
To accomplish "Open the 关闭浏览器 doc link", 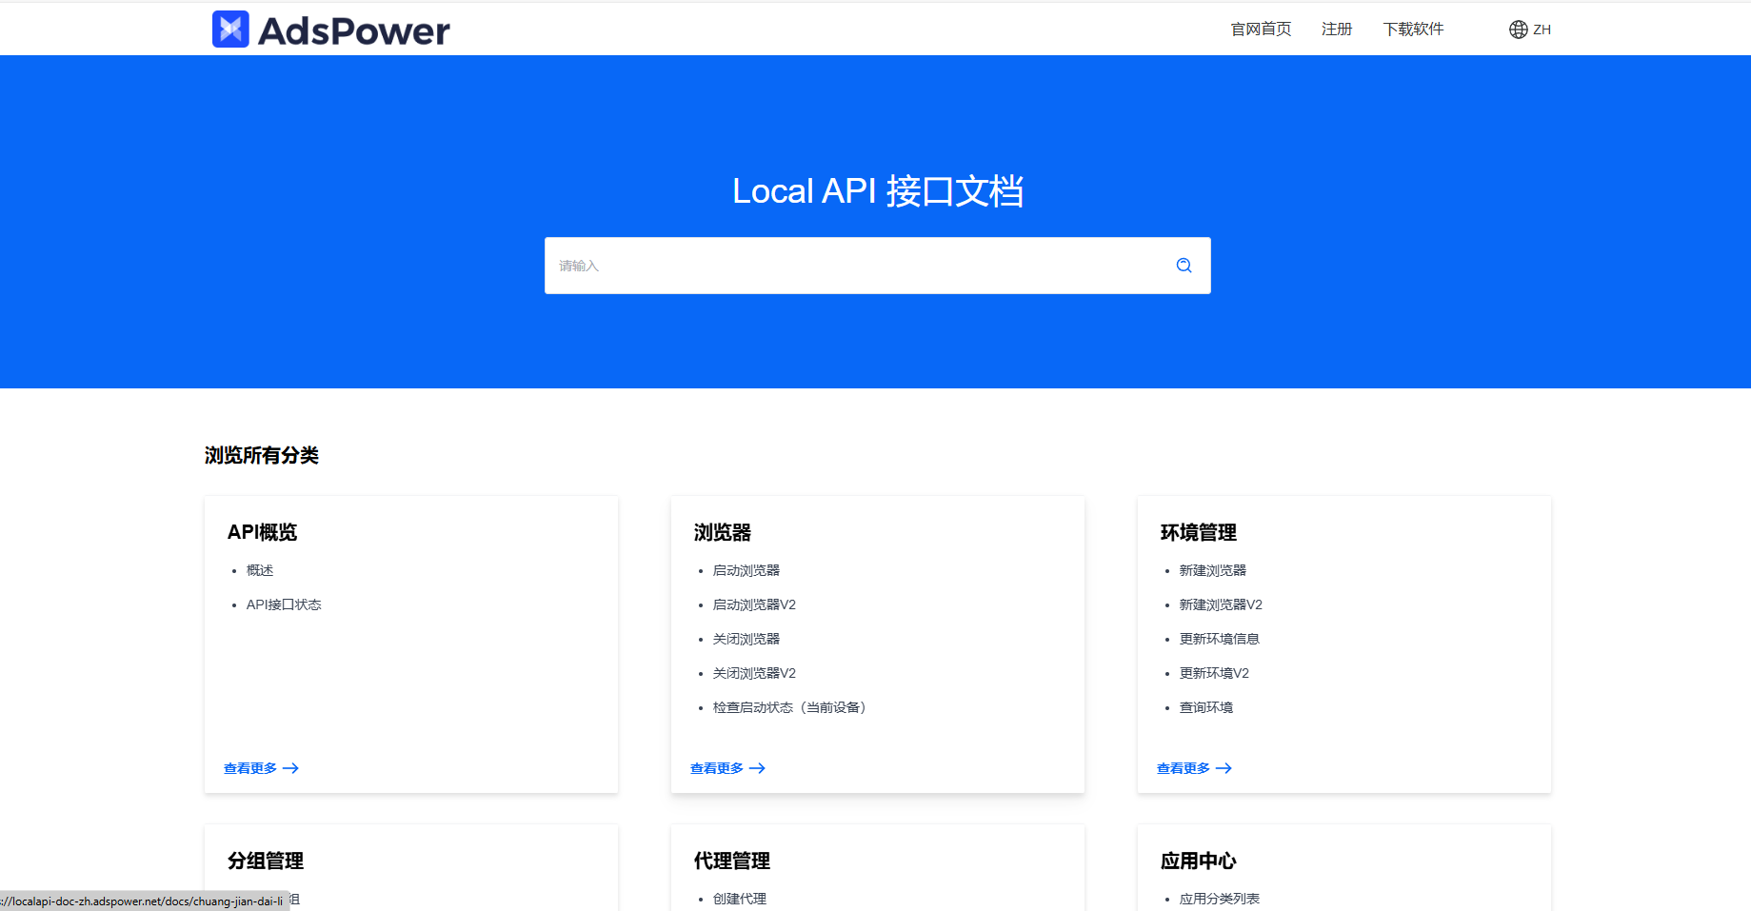I will pyautogui.click(x=746, y=639).
